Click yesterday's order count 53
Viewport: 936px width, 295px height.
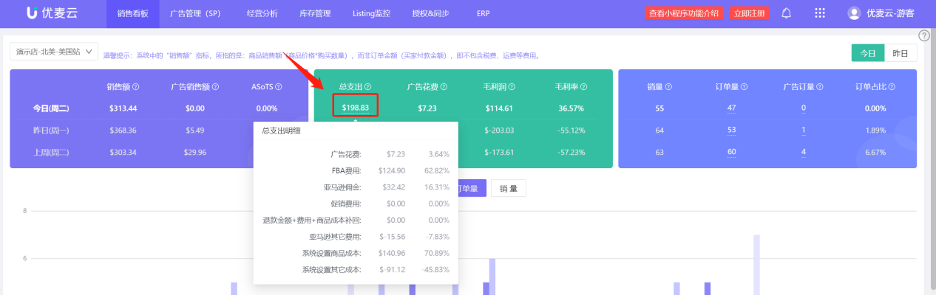(731, 131)
